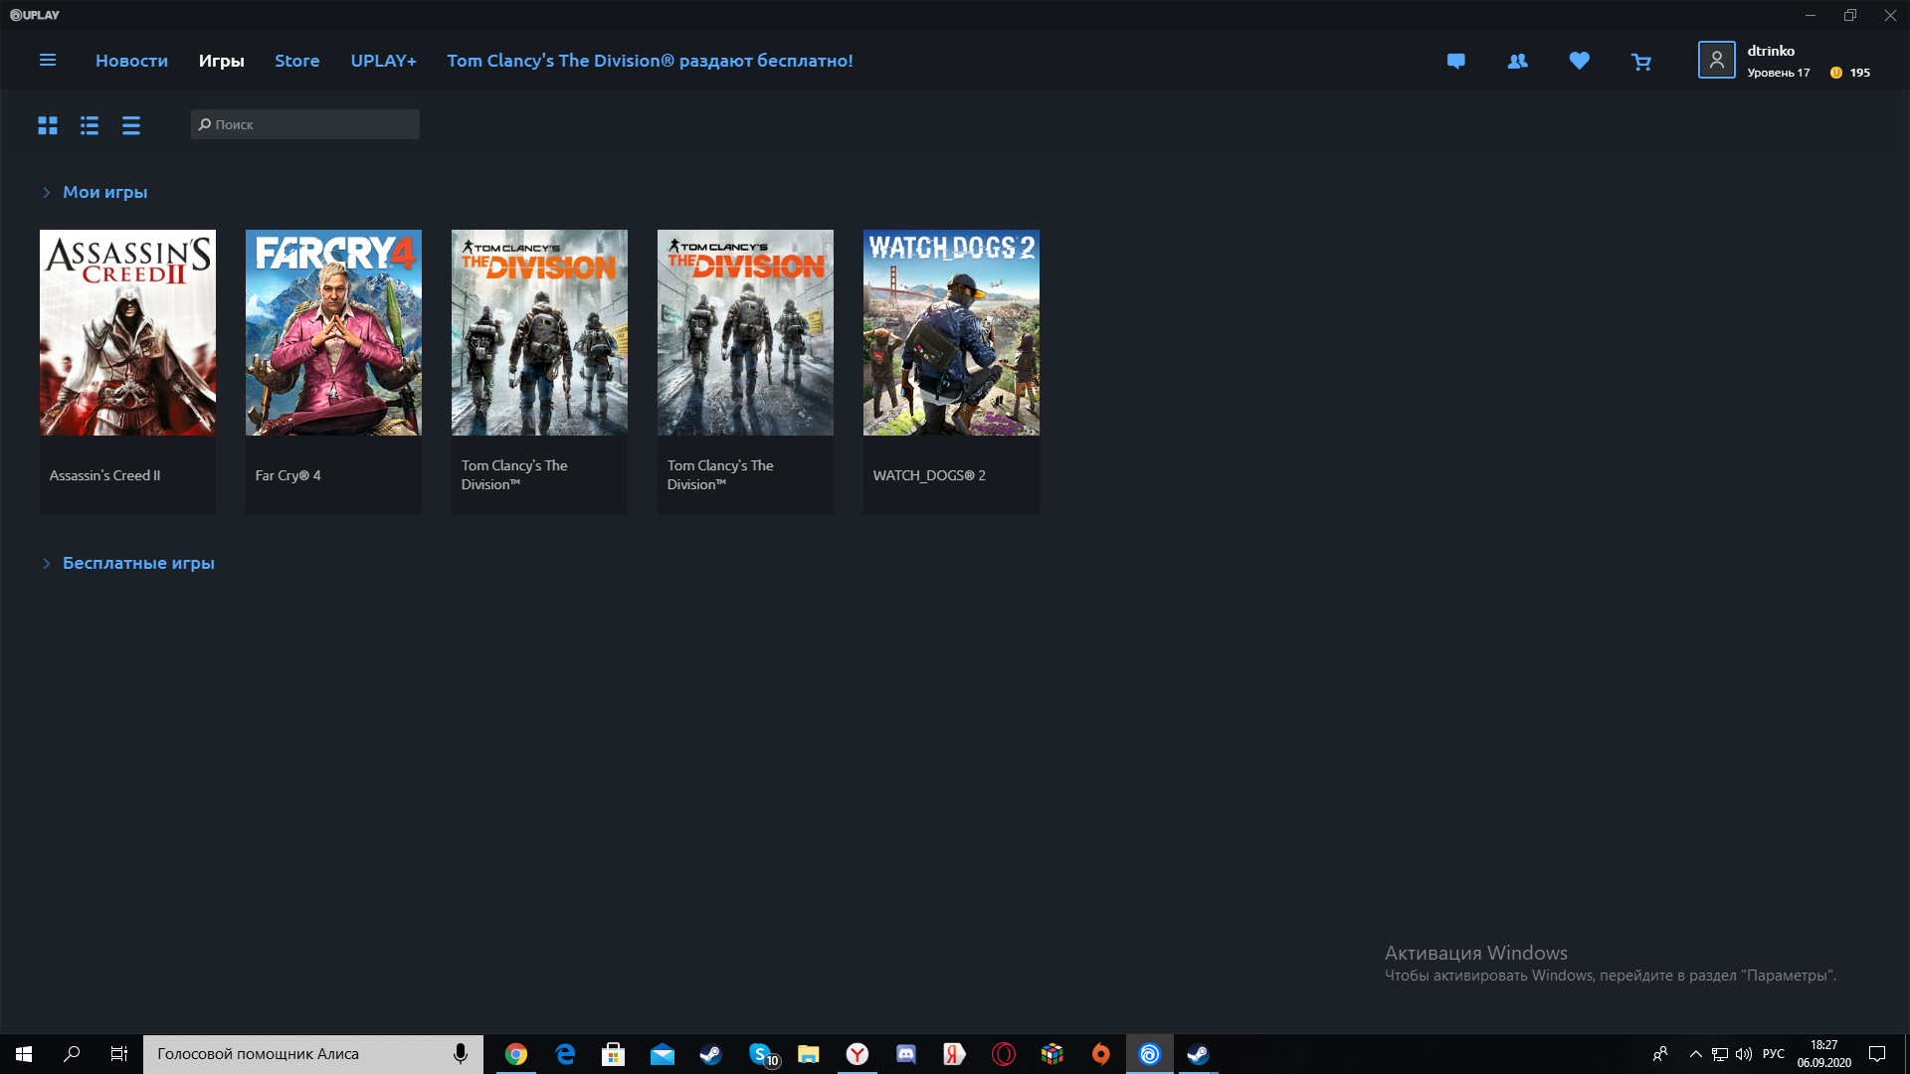Screen dimensions: 1910x1074
Task: Open the Mail app from the taskbar
Action: tap(662, 1054)
